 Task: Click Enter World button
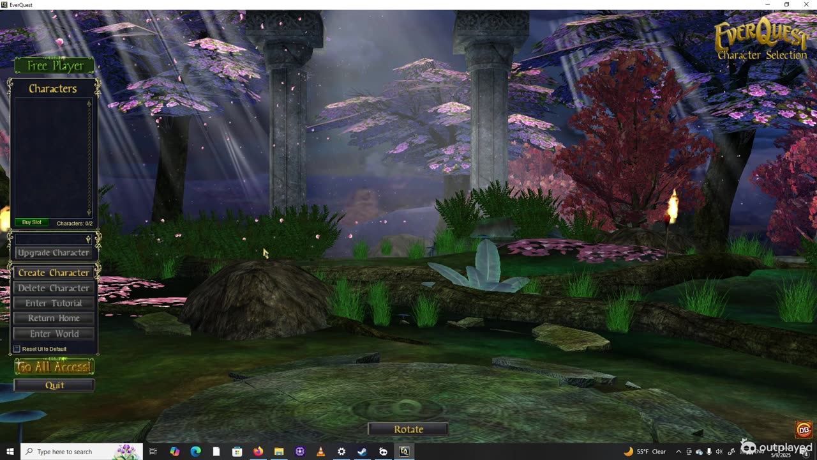click(x=54, y=333)
